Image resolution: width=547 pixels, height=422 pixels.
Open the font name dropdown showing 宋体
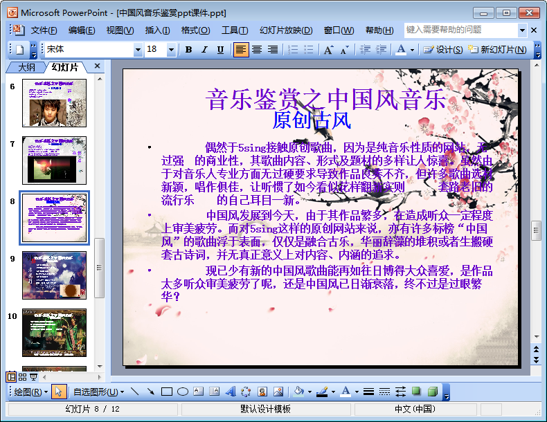(138, 50)
